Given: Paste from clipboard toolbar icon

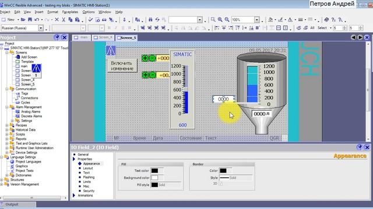Looking at the screenshot, I should click(x=77, y=20).
